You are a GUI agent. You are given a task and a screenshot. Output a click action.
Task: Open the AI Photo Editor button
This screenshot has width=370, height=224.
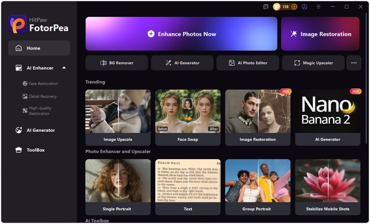(248, 63)
